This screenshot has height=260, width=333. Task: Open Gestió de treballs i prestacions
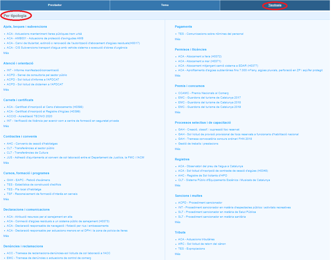(x=198, y=144)
